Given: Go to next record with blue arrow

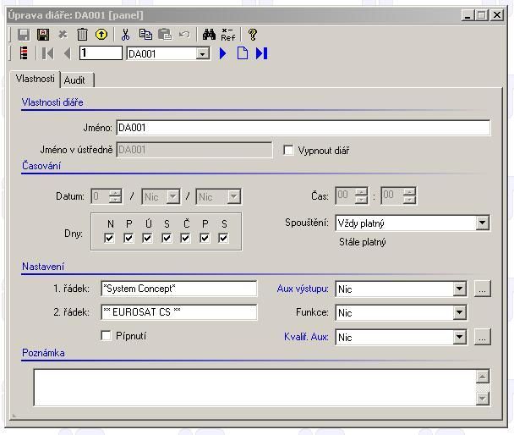Looking at the screenshot, I should 223,53.
